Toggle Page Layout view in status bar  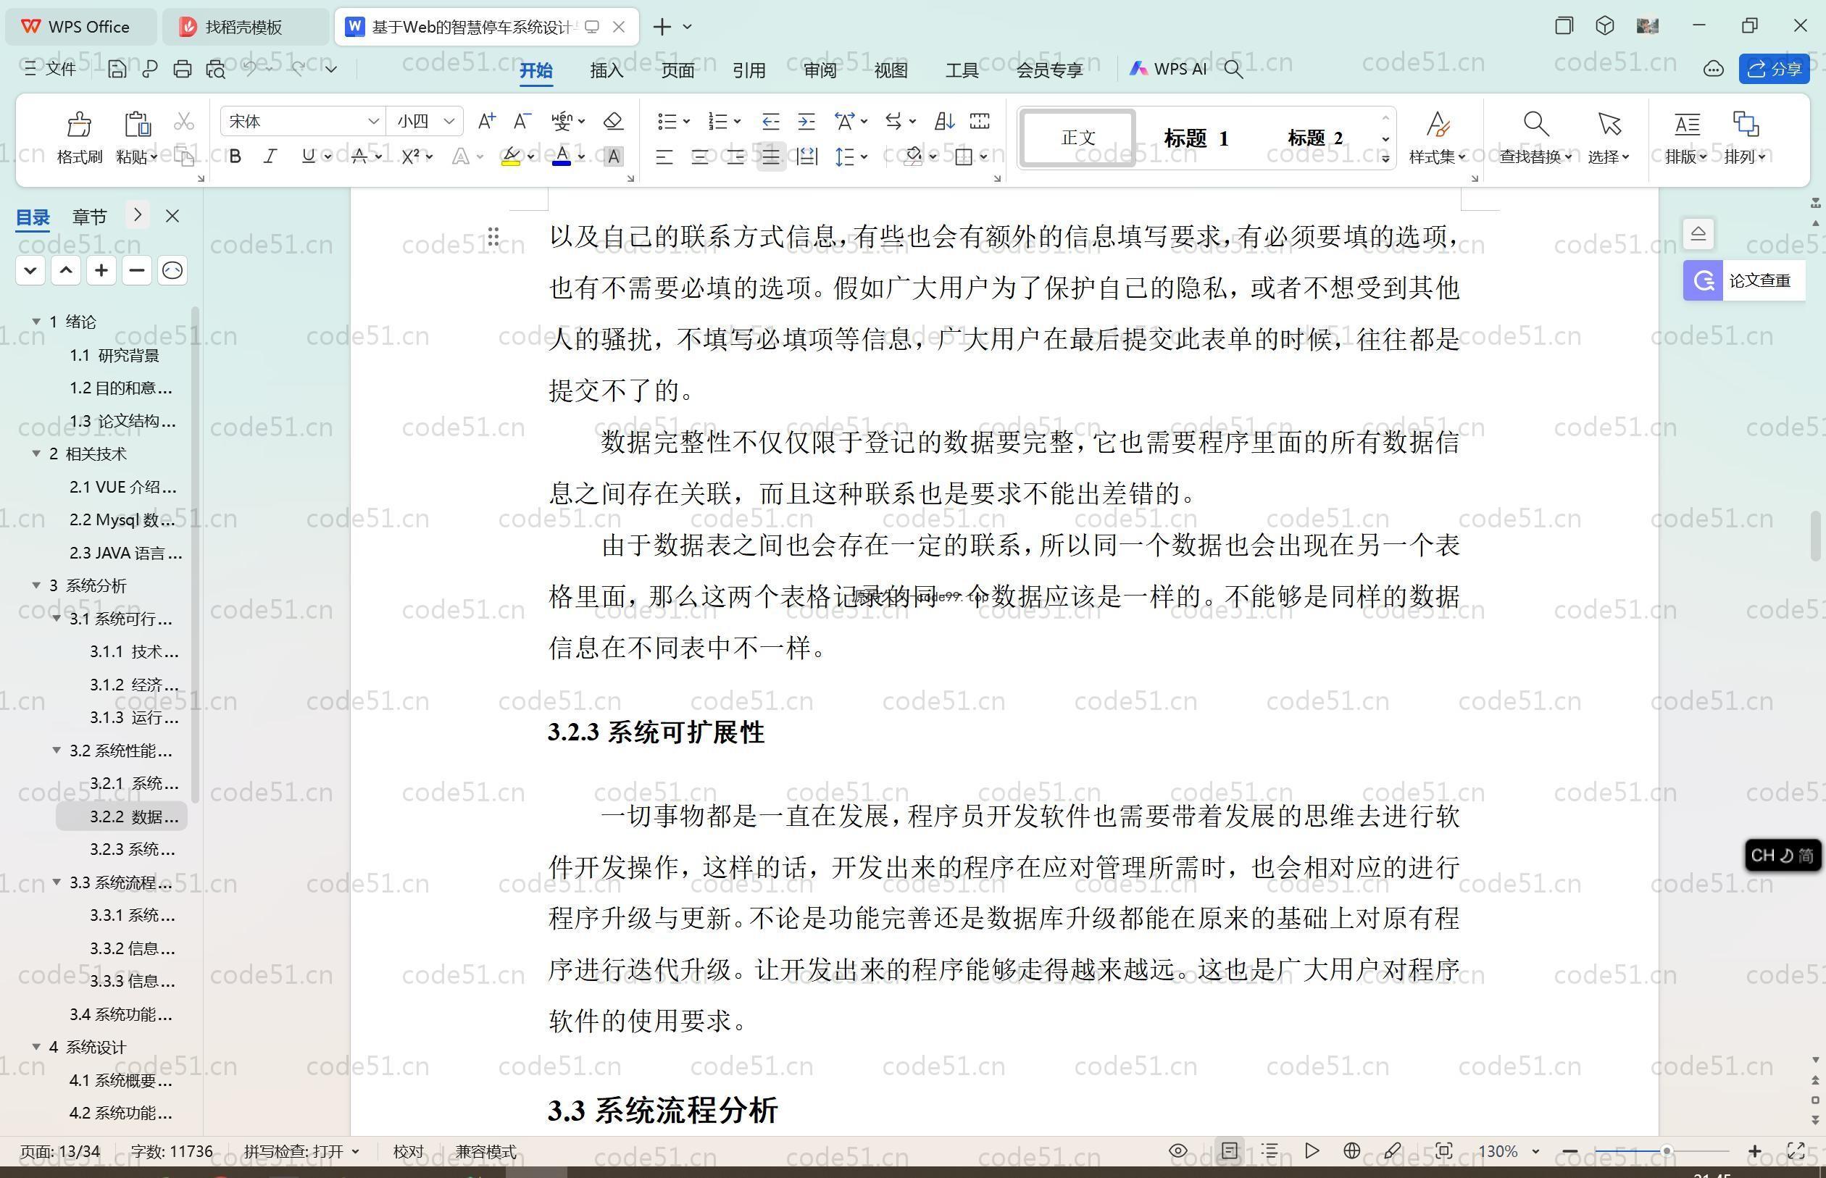tap(1230, 1150)
